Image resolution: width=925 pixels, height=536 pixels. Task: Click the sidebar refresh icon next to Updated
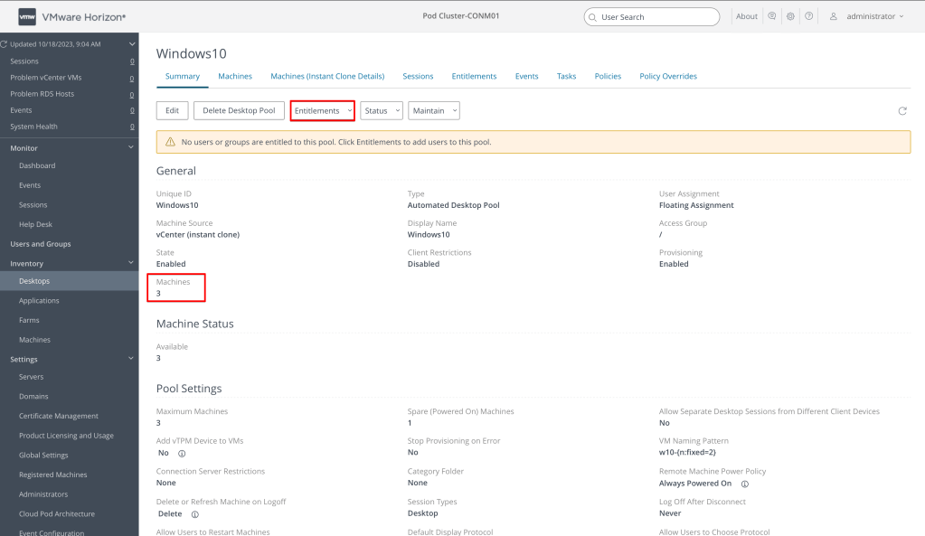4,44
